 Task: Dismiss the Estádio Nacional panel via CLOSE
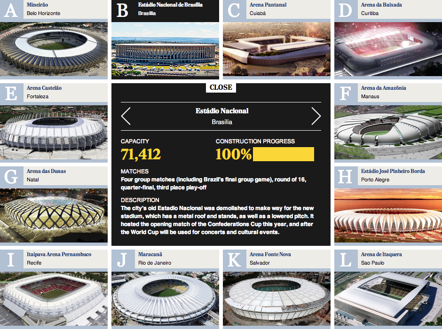click(x=221, y=87)
